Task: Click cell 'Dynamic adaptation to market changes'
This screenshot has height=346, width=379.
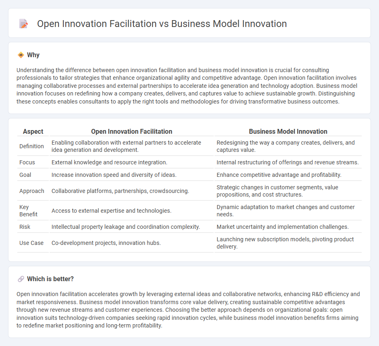Action: click(288, 211)
